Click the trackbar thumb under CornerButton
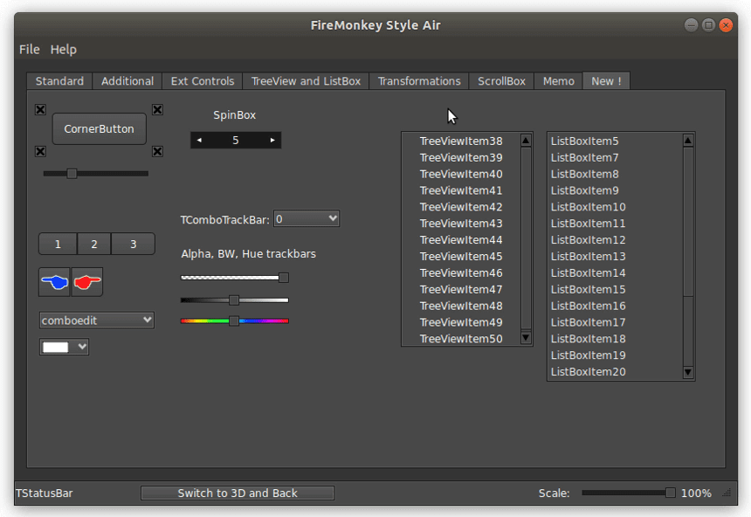This screenshot has height=517, width=751. coord(72,174)
